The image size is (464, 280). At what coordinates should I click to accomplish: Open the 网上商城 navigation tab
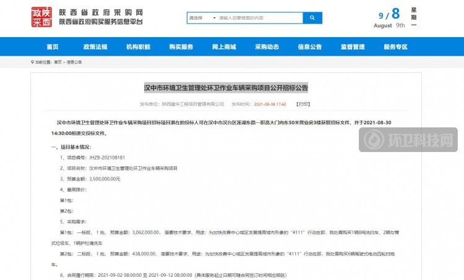[224, 47]
